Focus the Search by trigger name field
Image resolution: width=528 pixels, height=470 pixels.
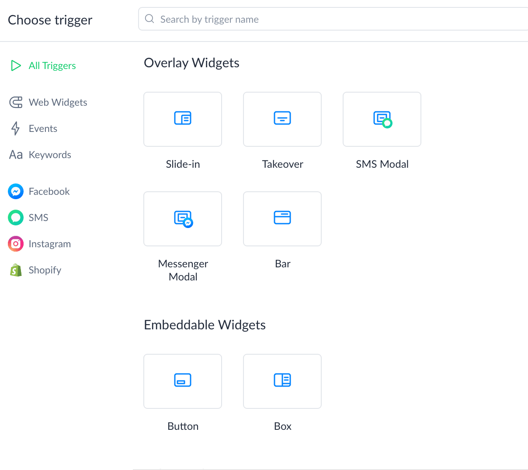pyautogui.click(x=333, y=19)
